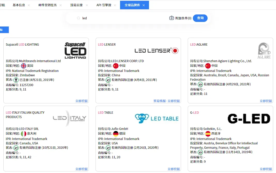Click the status icon on LED LENSER card
The width and height of the screenshot is (276, 173).
108,80
